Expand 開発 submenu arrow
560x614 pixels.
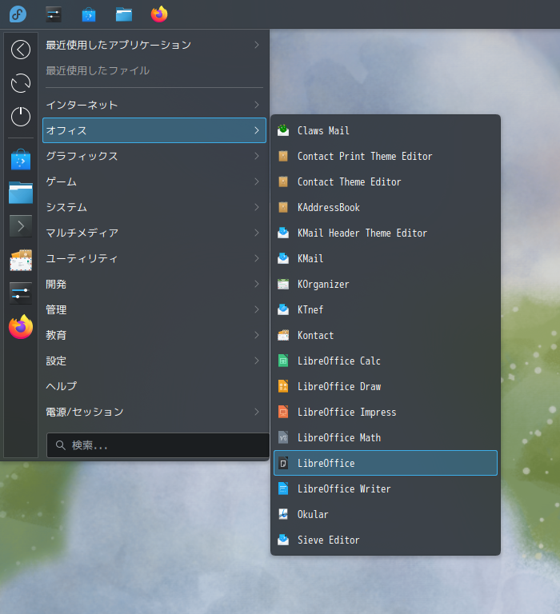click(x=257, y=284)
